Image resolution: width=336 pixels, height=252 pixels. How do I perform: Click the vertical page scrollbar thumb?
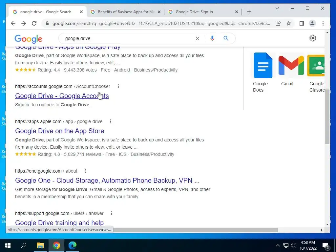tap(327, 117)
